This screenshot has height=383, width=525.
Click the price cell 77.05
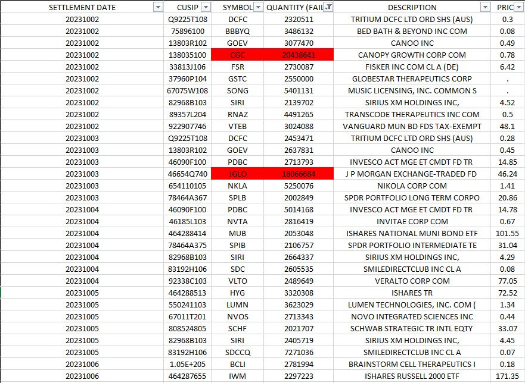(x=508, y=281)
